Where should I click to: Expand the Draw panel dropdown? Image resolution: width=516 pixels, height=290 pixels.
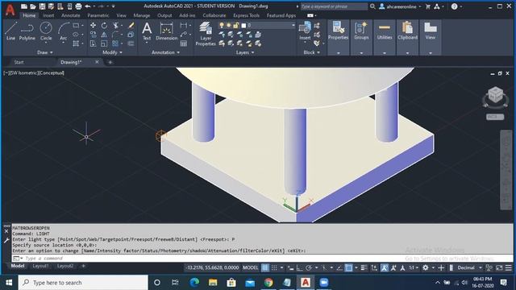pyautogui.click(x=45, y=52)
